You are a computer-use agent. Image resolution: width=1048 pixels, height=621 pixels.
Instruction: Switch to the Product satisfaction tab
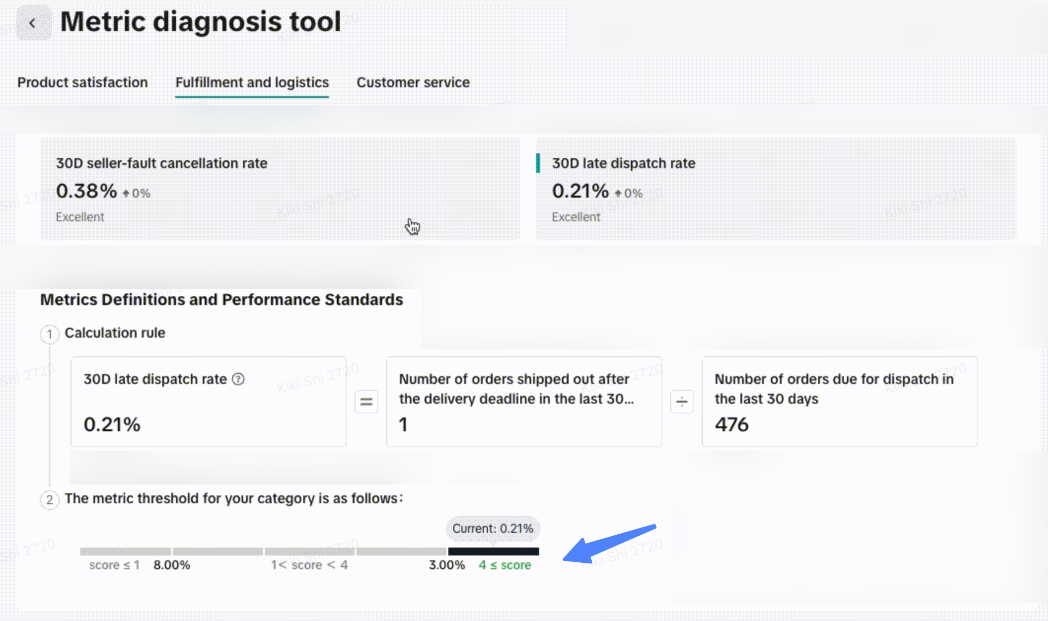pos(82,82)
